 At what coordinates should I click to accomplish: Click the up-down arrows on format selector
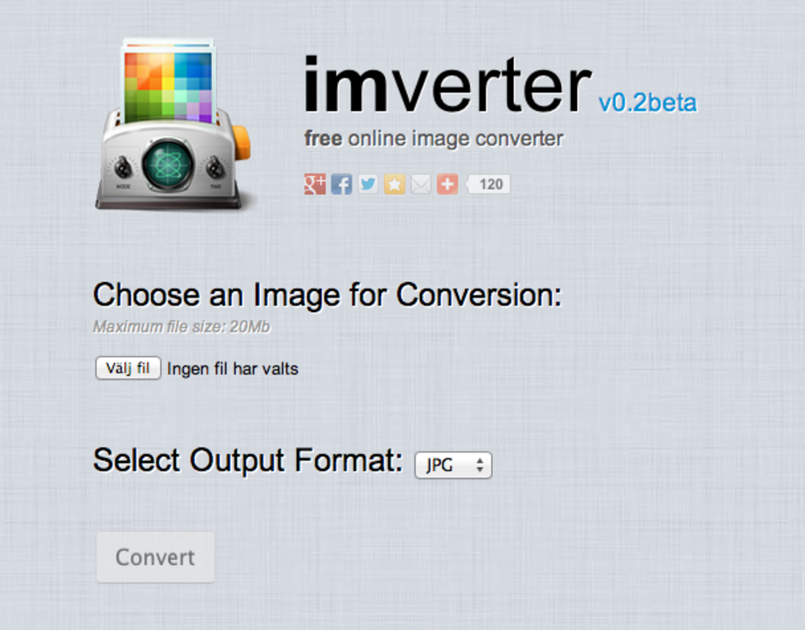tap(480, 465)
